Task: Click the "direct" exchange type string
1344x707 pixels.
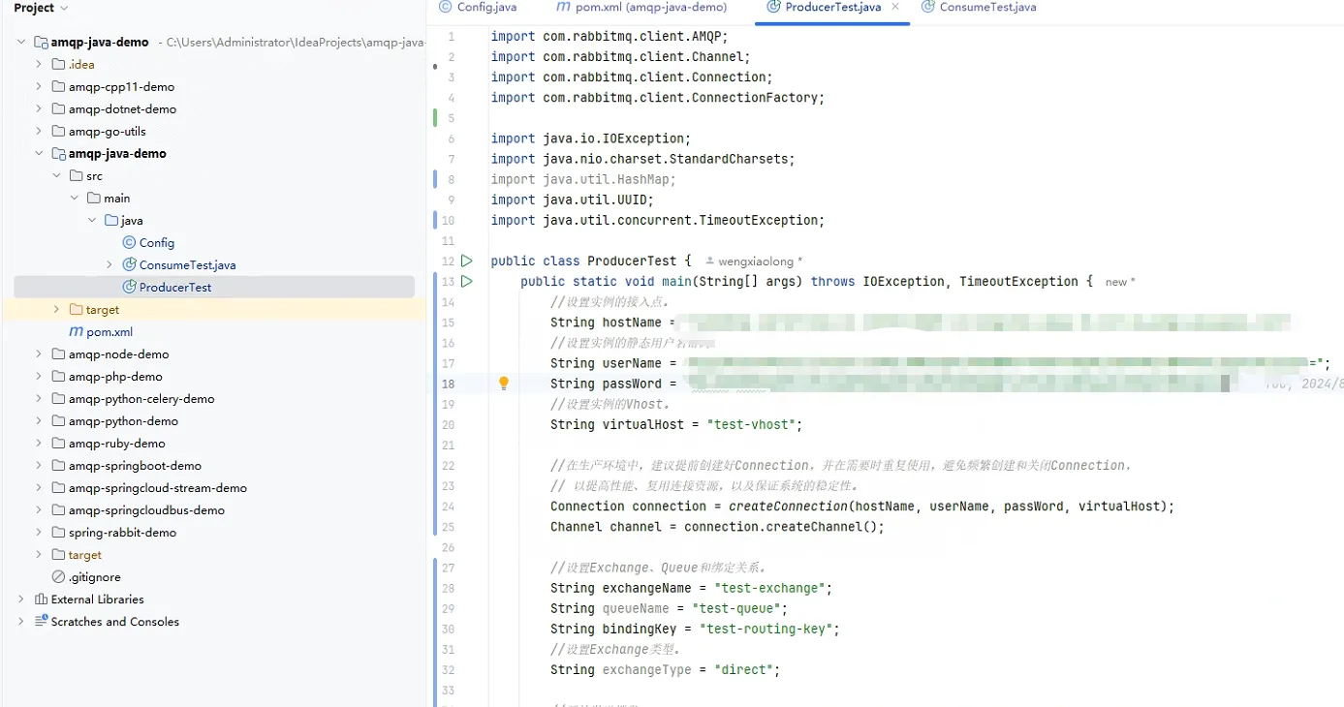Action: [x=743, y=670]
